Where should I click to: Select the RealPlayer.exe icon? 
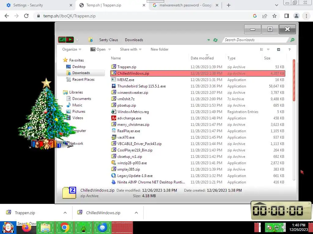pyautogui.click(x=114, y=131)
